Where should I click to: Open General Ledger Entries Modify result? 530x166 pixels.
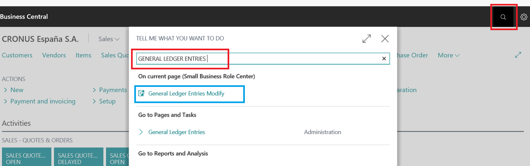186,93
